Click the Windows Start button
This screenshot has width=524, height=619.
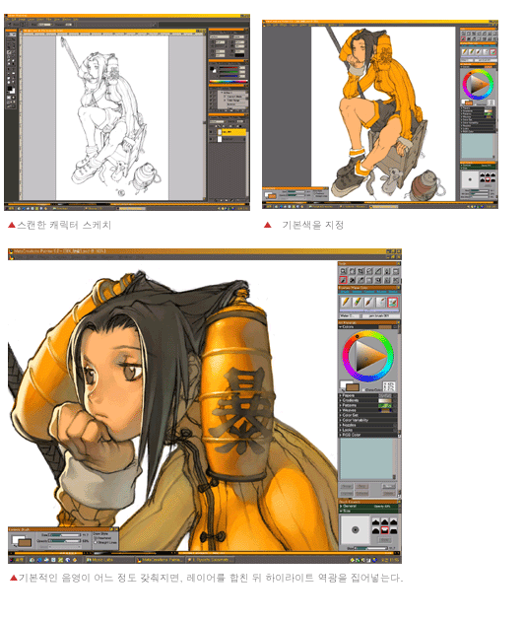point(18,560)
